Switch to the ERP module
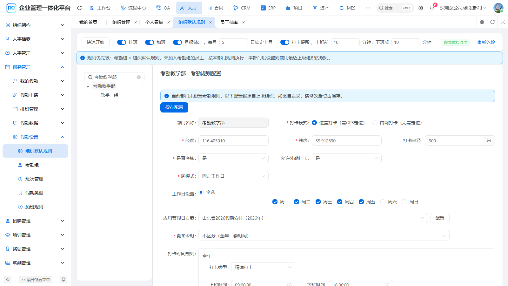 coord(268,8)
